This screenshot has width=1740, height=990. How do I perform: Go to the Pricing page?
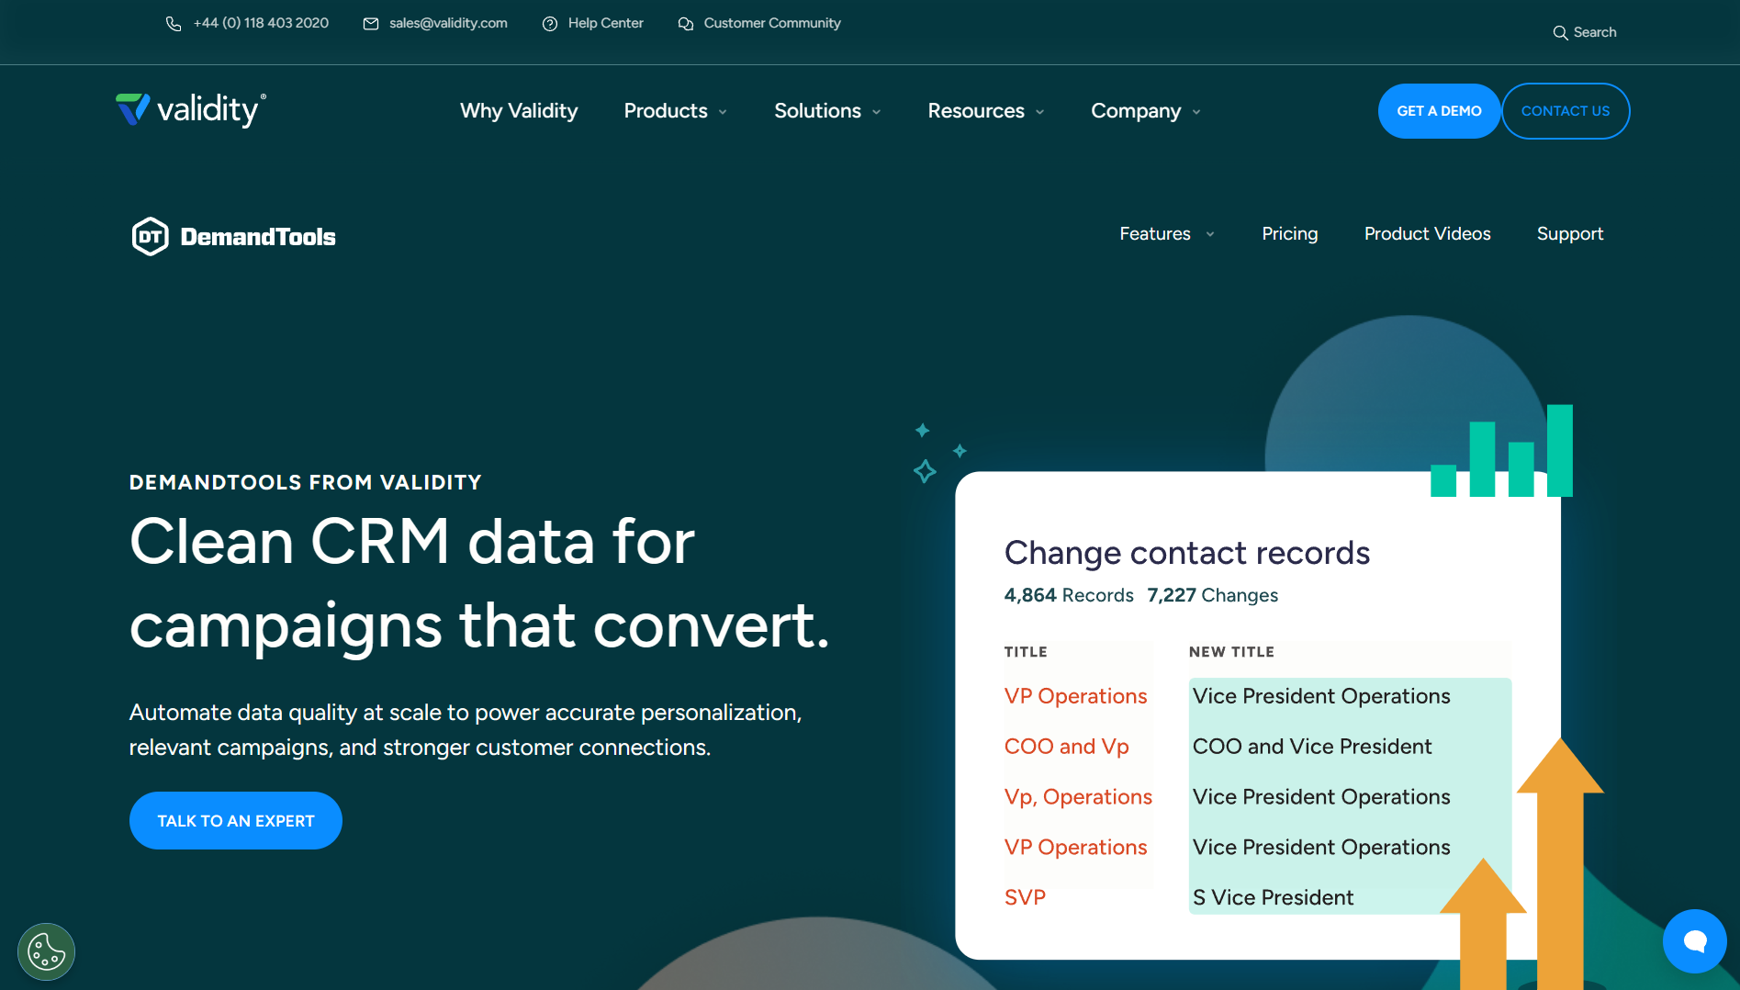[1289, 234]
